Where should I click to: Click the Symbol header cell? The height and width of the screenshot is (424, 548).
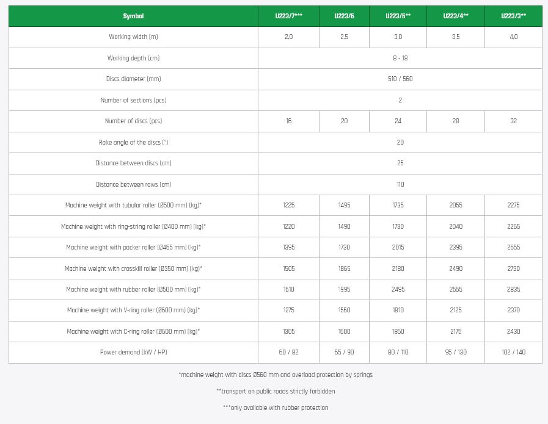133,16
